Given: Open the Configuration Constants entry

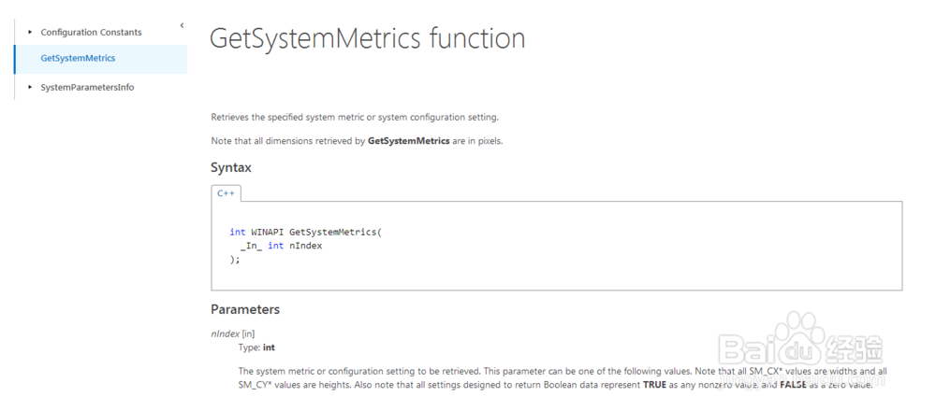Looking at the screenshot, I should point(92,32).
